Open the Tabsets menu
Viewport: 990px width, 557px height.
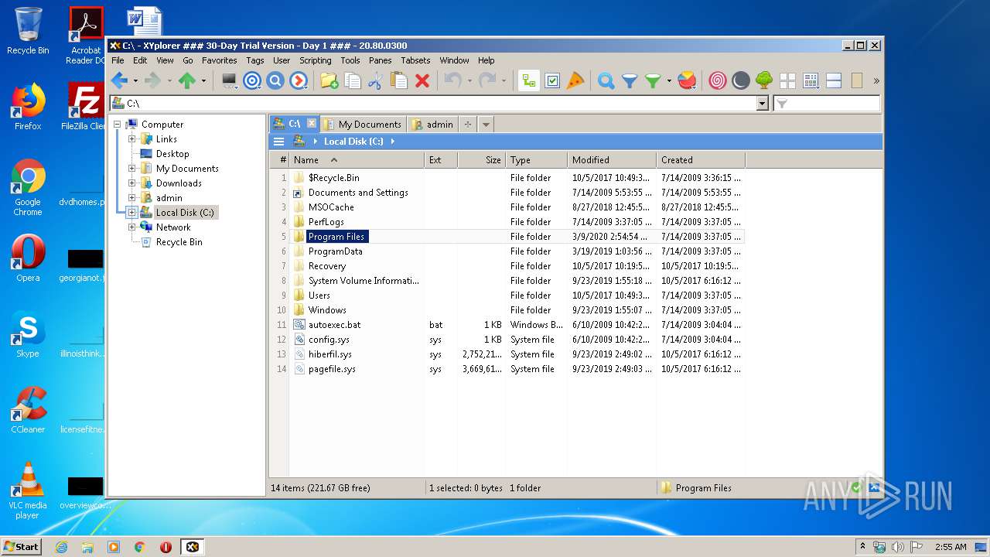tap(415, 60)
